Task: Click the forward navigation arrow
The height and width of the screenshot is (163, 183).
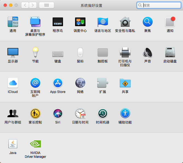Action: coord(33,5)
